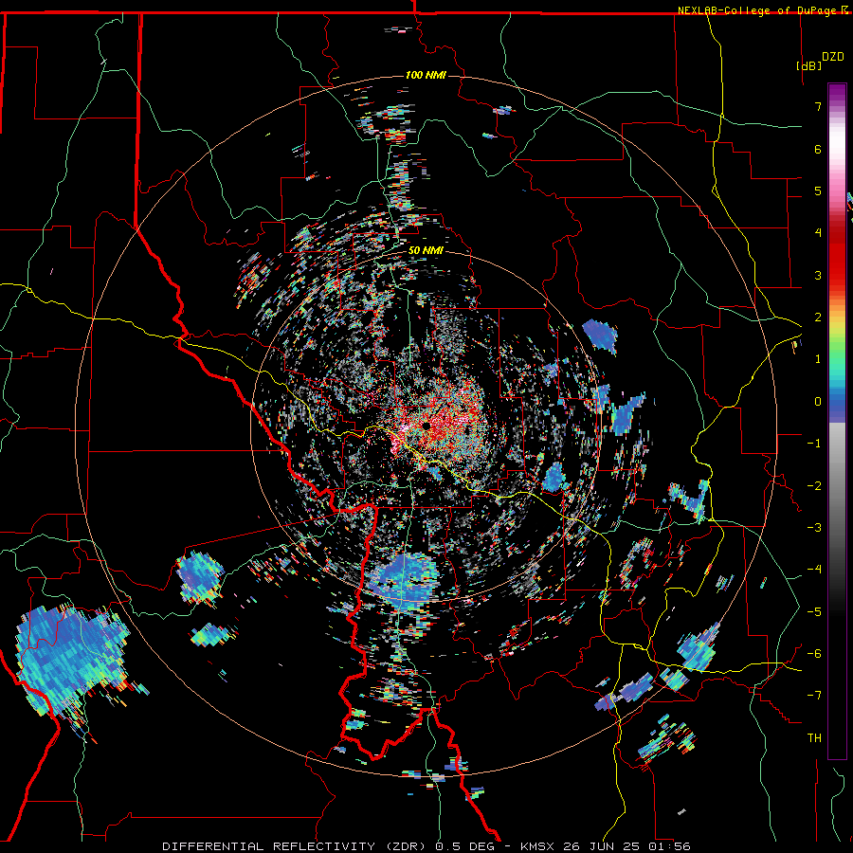Click the -4 value on the color scale
The width and height of the screenshot is (853, 853).
tap(814, 570)
